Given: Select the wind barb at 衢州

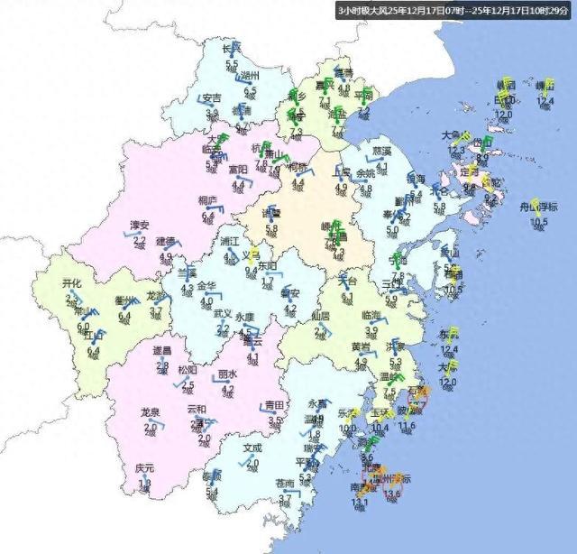Looking at the screenshot, I should pos(133,303).
